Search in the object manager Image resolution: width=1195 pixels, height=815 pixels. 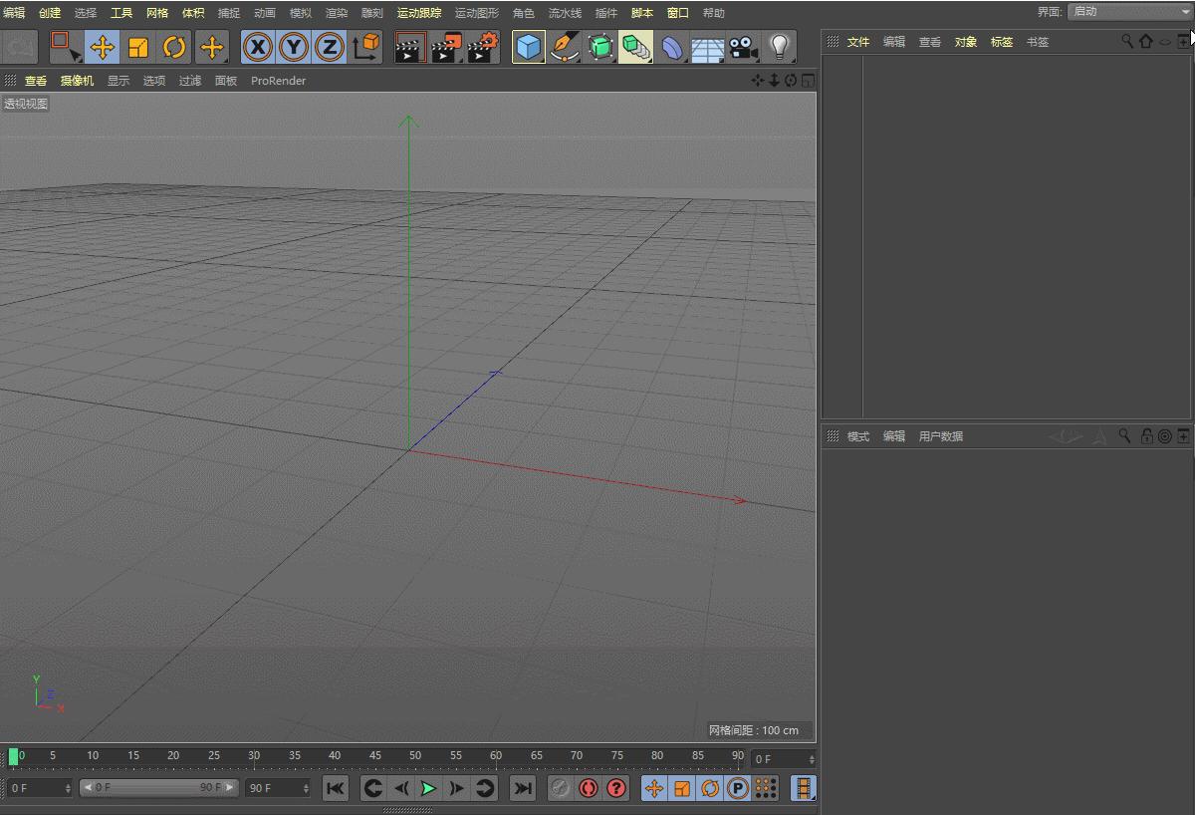1127,41
